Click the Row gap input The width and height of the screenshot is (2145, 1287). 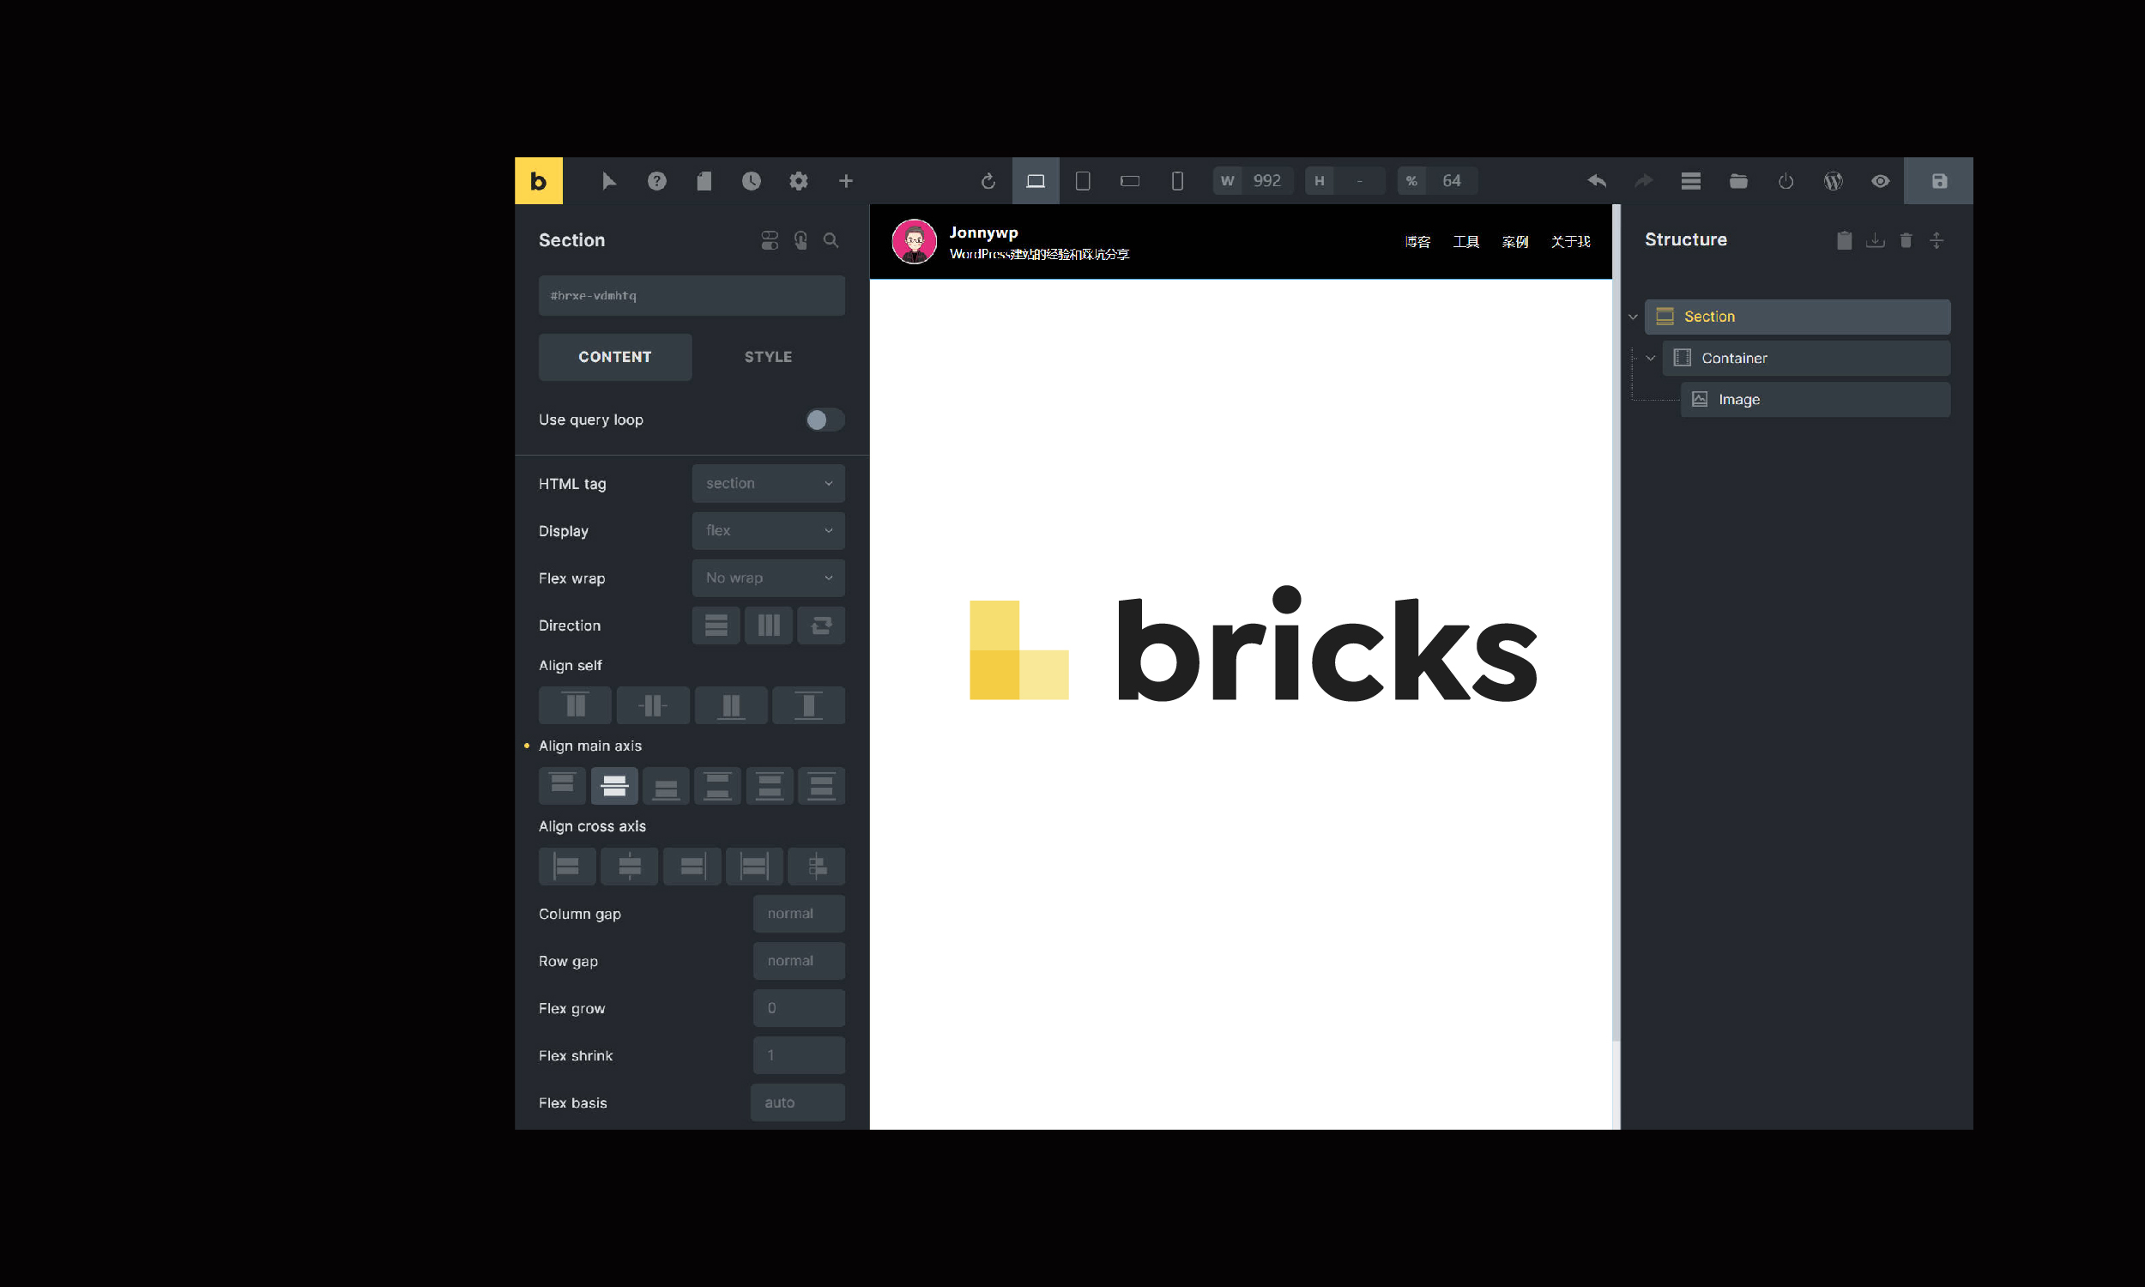[799, 961]
